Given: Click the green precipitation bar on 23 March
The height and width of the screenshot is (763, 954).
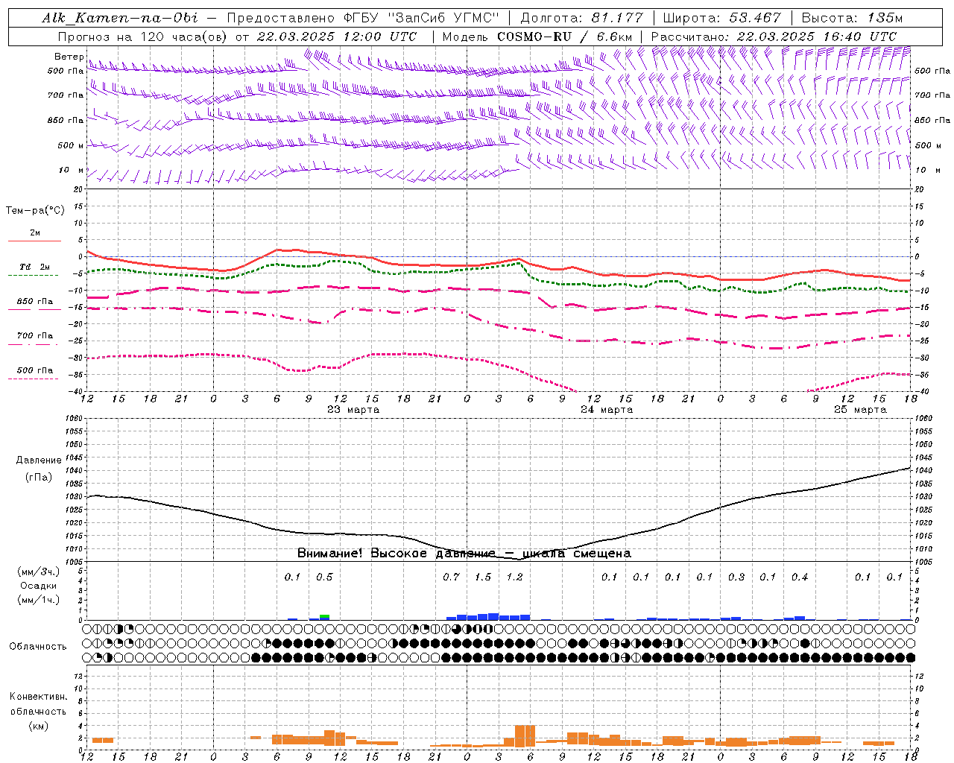Looking at the screenshot, I should click(x=325, y=616).
